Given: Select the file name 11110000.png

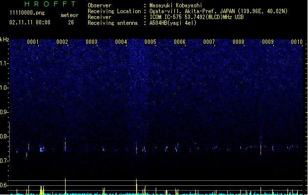Looking at the screenshot, I should pyautogui.click(x=27, y=13).
